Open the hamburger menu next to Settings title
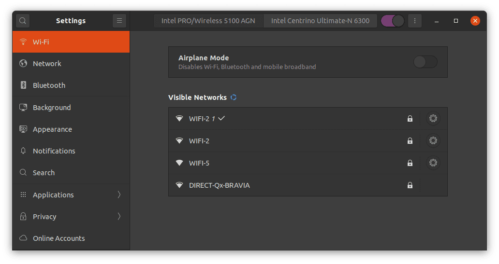Viewport: 499px width, 264px height. (119, 21)
